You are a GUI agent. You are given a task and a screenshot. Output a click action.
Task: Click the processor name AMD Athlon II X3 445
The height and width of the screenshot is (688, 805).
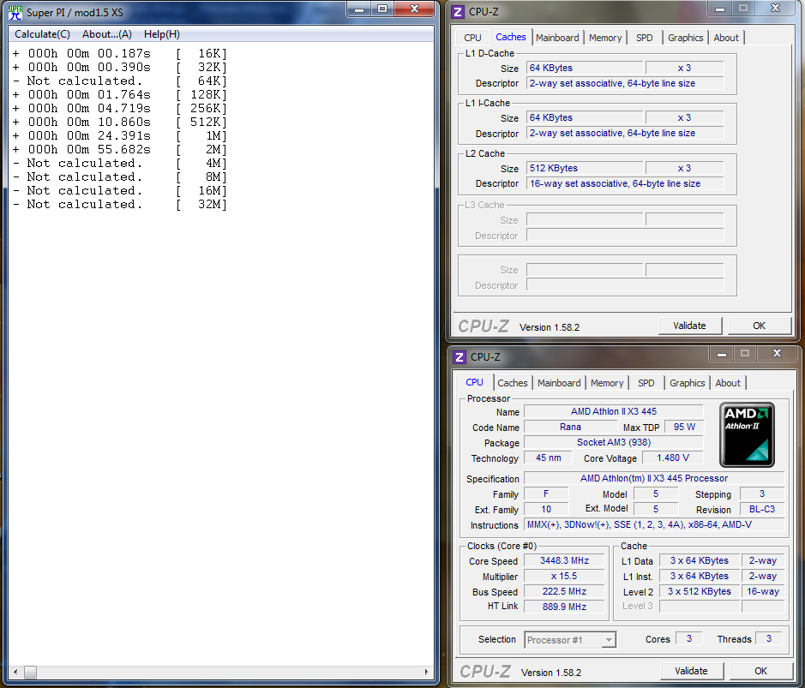coord(614,411)
